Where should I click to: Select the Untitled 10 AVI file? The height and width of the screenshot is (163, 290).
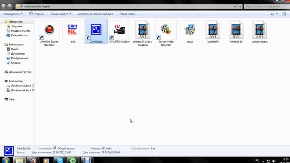pos(236,31)
